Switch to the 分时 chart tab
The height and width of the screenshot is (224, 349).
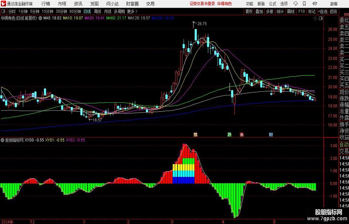[x=12, y=11]
